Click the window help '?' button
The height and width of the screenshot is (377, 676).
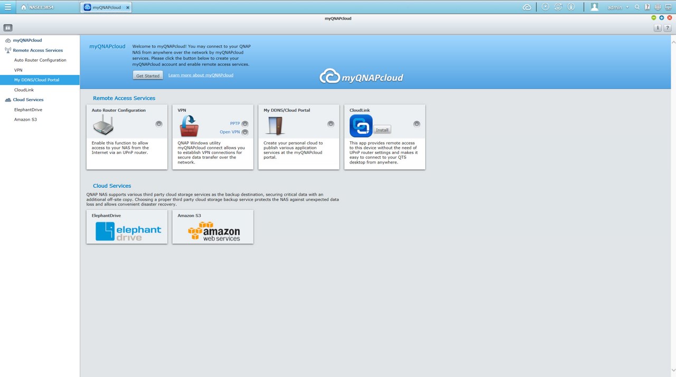point(667,28)
